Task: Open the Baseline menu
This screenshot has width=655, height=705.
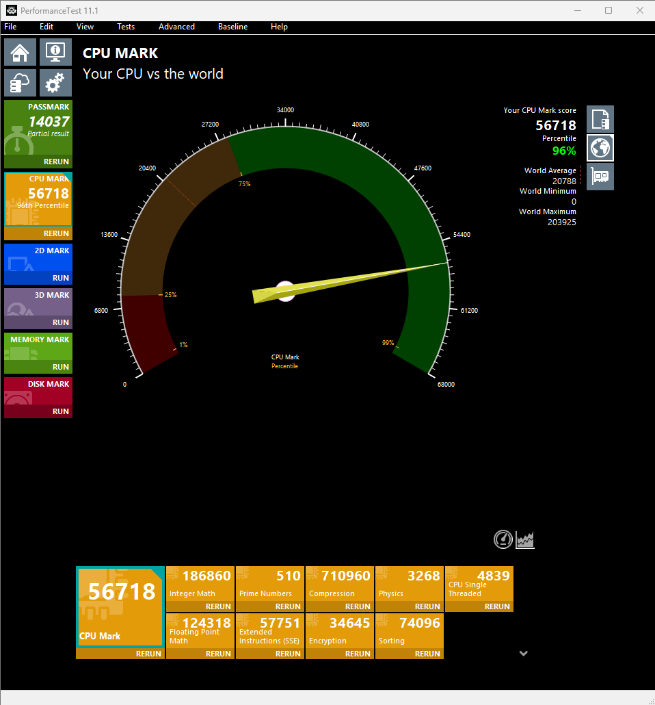Action: pyautogui.click(x=232, y=27)
